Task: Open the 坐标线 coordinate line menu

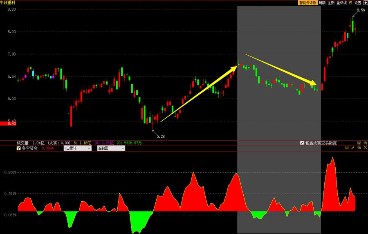Action: click(341, 2)
